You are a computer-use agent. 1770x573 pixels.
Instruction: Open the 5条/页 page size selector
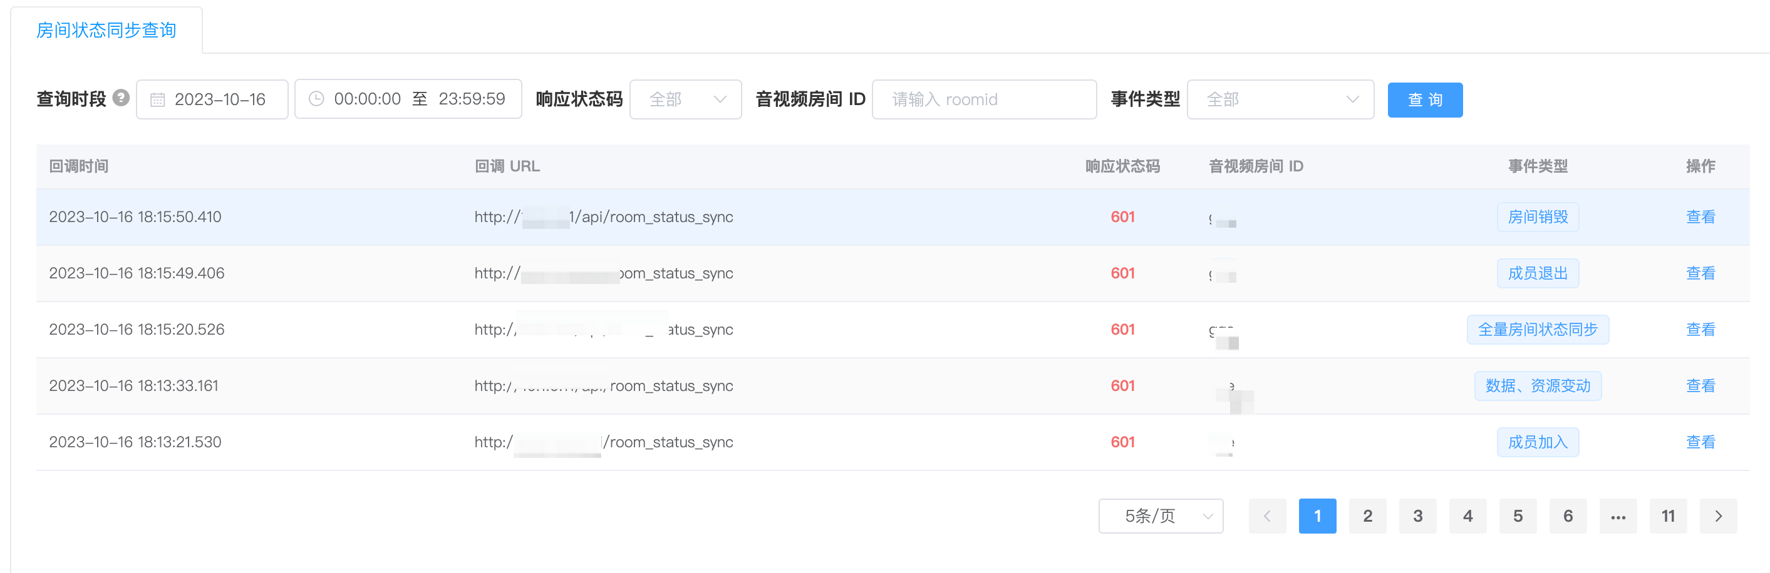1161,516
